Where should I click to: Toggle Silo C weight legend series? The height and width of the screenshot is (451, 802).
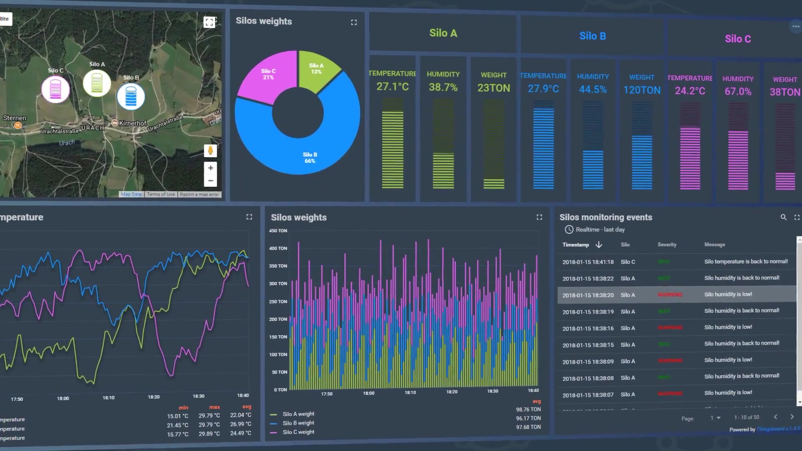click(x=298, y=432)
